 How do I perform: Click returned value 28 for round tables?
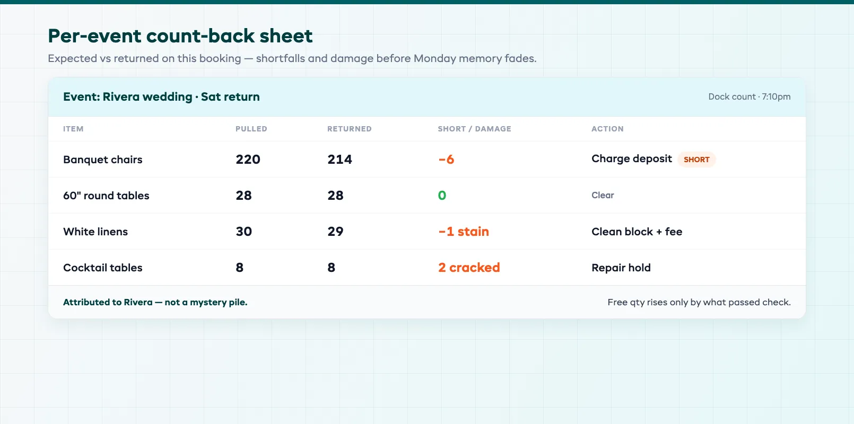tap(336, 196)
